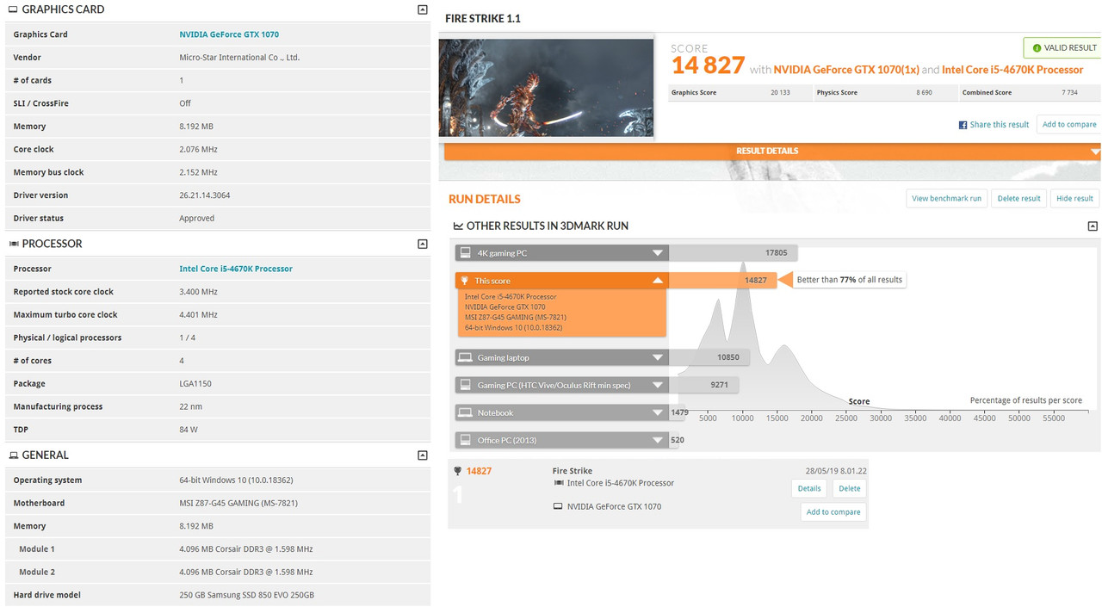The width and height of the screenshot is (1102, 607).
Task: Click the Run Details heading
Action: pos(485,199)
